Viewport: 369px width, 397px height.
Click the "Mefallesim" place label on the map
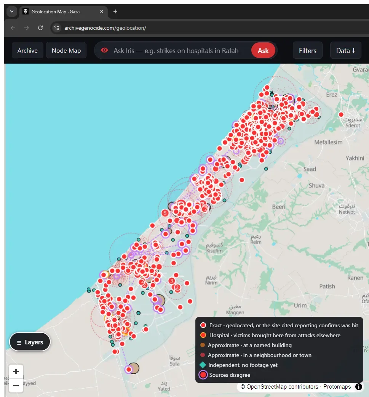coord(328,142)
